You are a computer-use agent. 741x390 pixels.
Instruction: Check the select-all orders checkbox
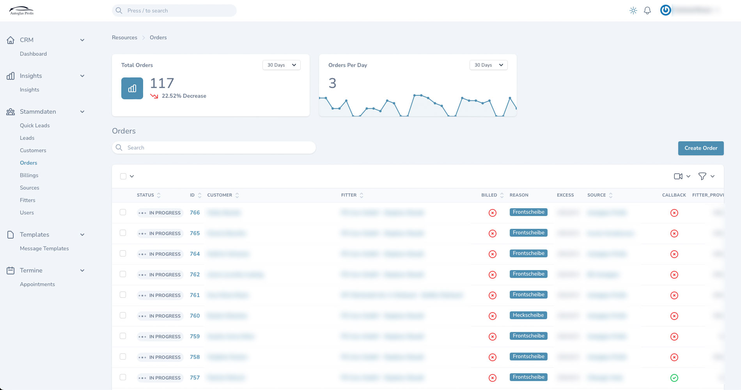[123, 176]
